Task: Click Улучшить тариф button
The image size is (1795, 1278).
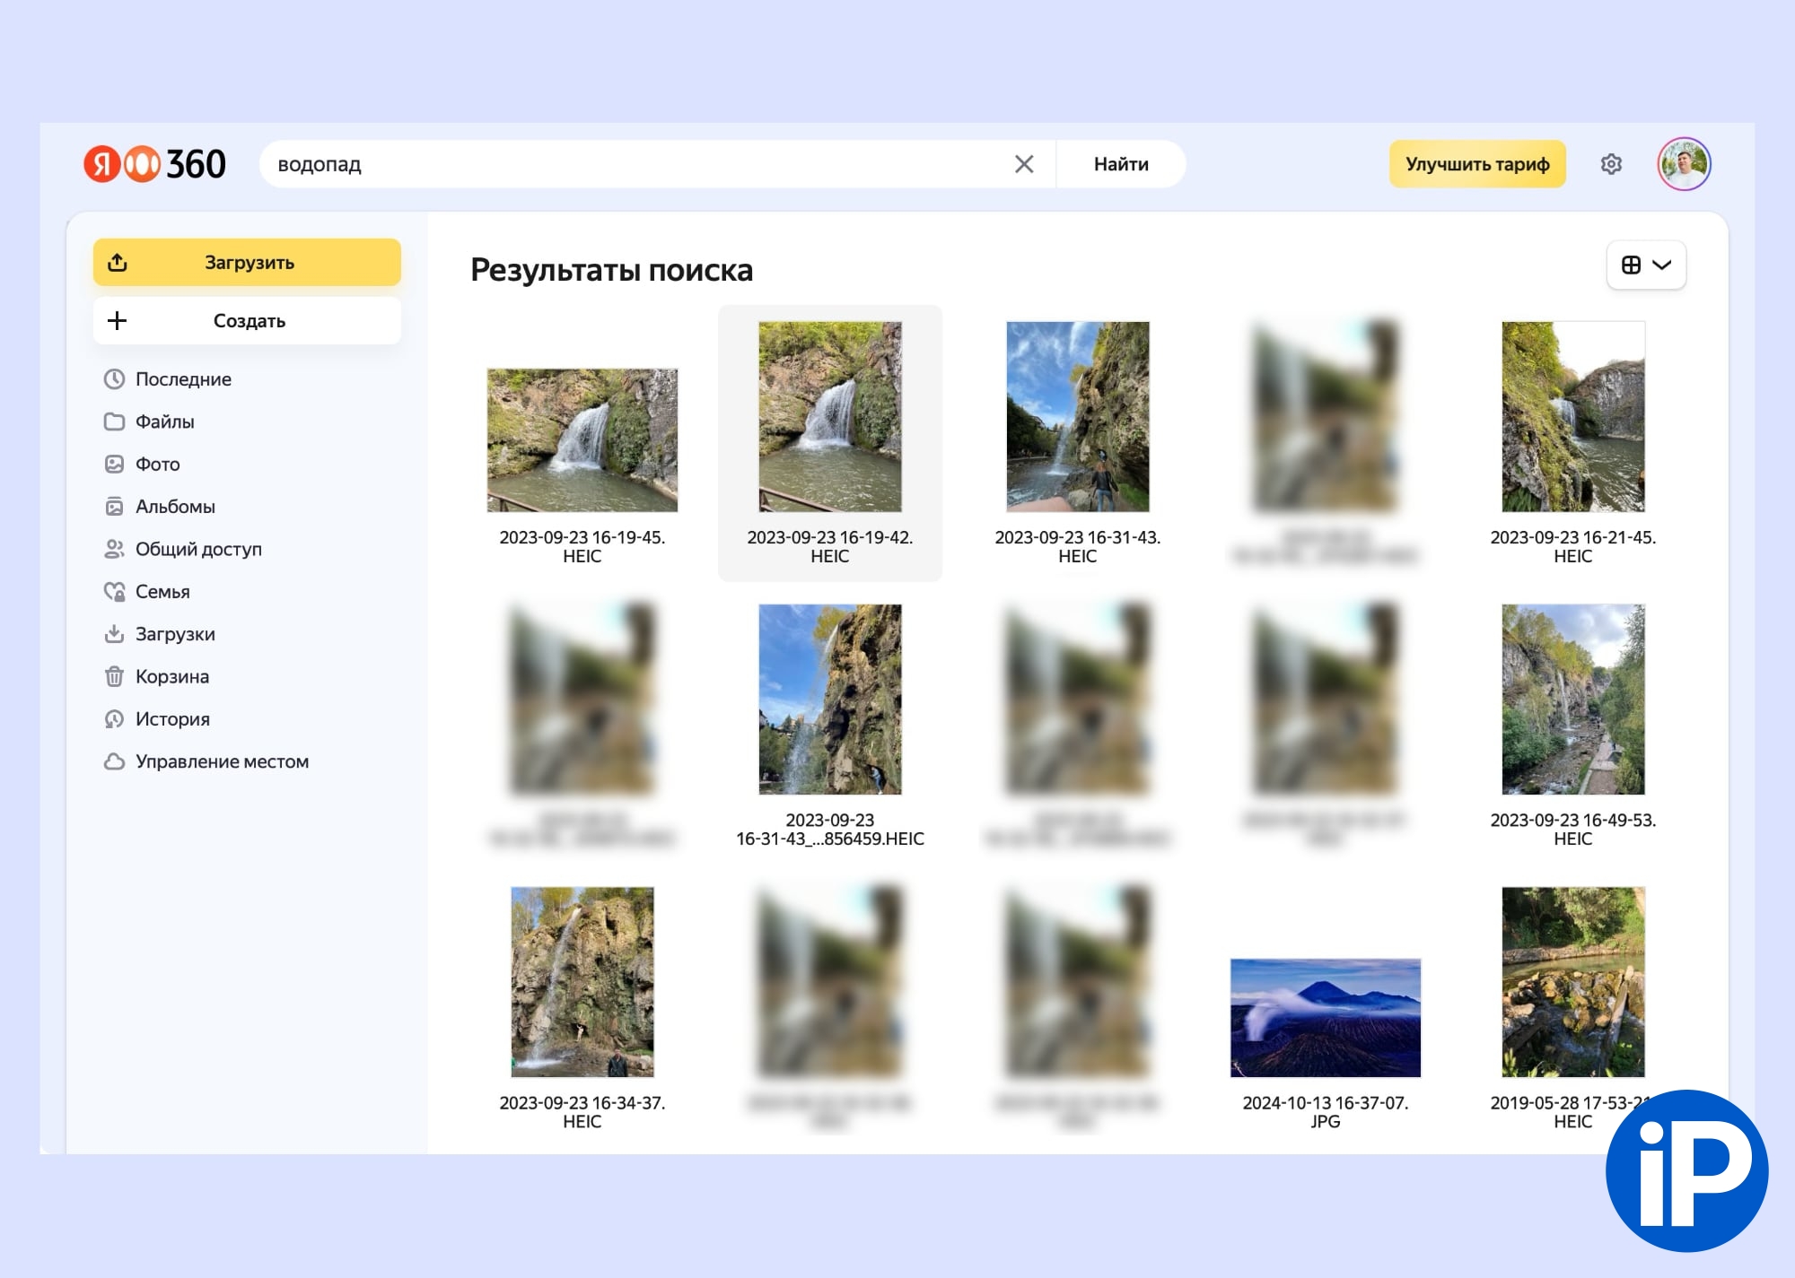Action: [1476, 164]
